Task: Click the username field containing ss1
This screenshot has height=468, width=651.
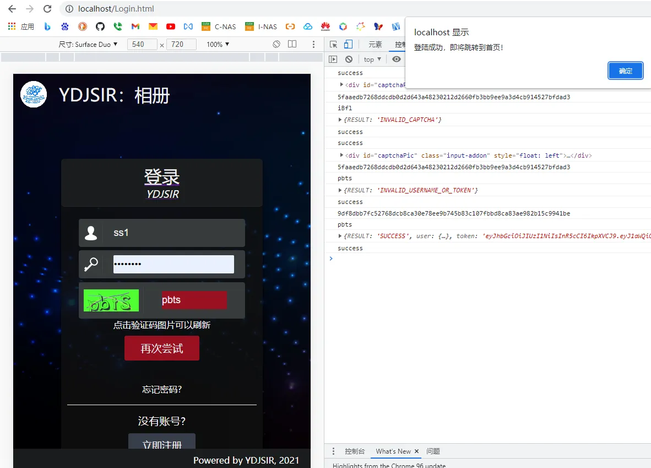Action: (173, 233)
